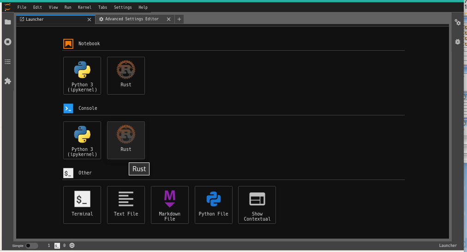Open the Edit menu
Image resolution: width=467 pixels, height=252 pixels.
[x=37, y=7]
